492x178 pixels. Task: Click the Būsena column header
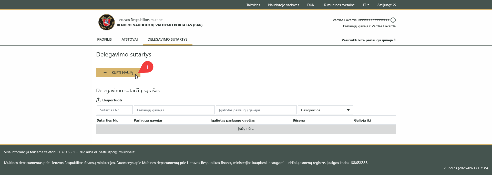(x=299, y=120)
